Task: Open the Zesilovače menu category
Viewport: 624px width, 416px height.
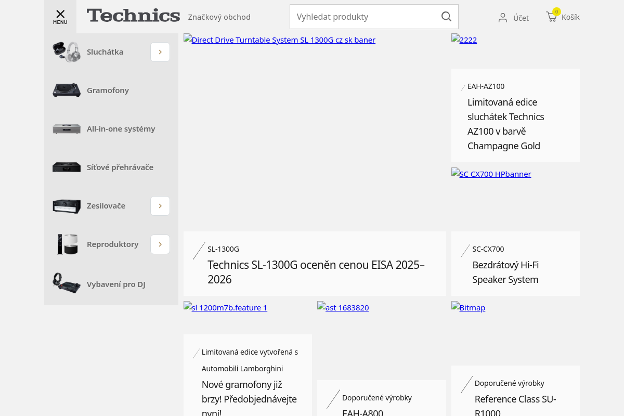Action: (106, 206)
